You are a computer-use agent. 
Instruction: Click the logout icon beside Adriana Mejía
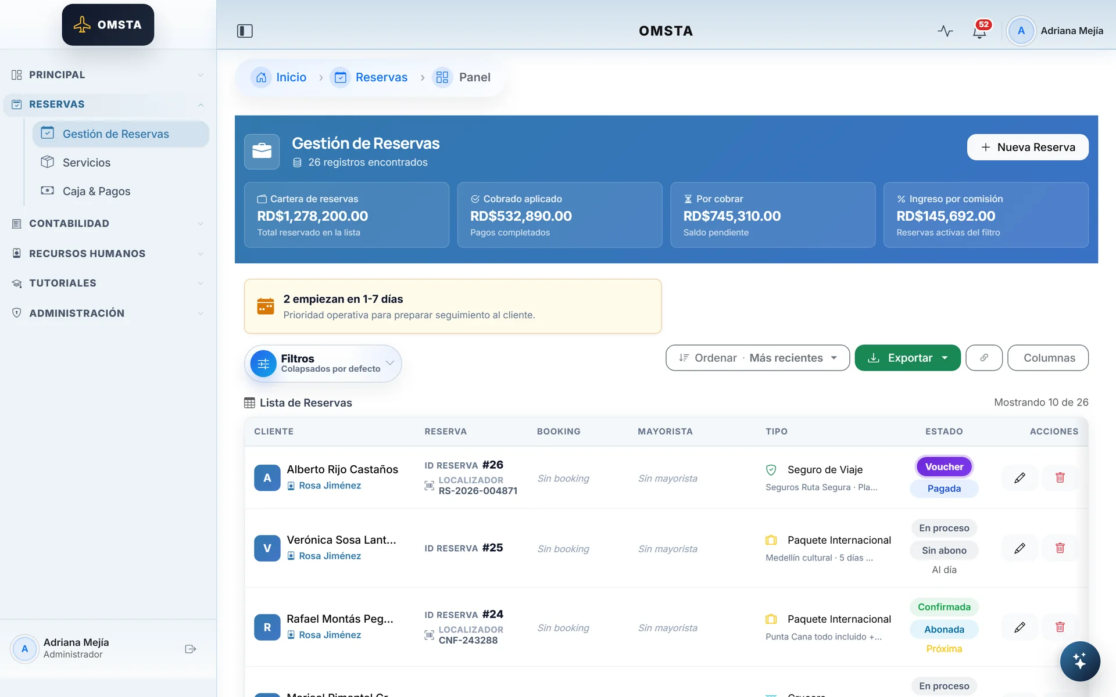[x=190, y=649]
